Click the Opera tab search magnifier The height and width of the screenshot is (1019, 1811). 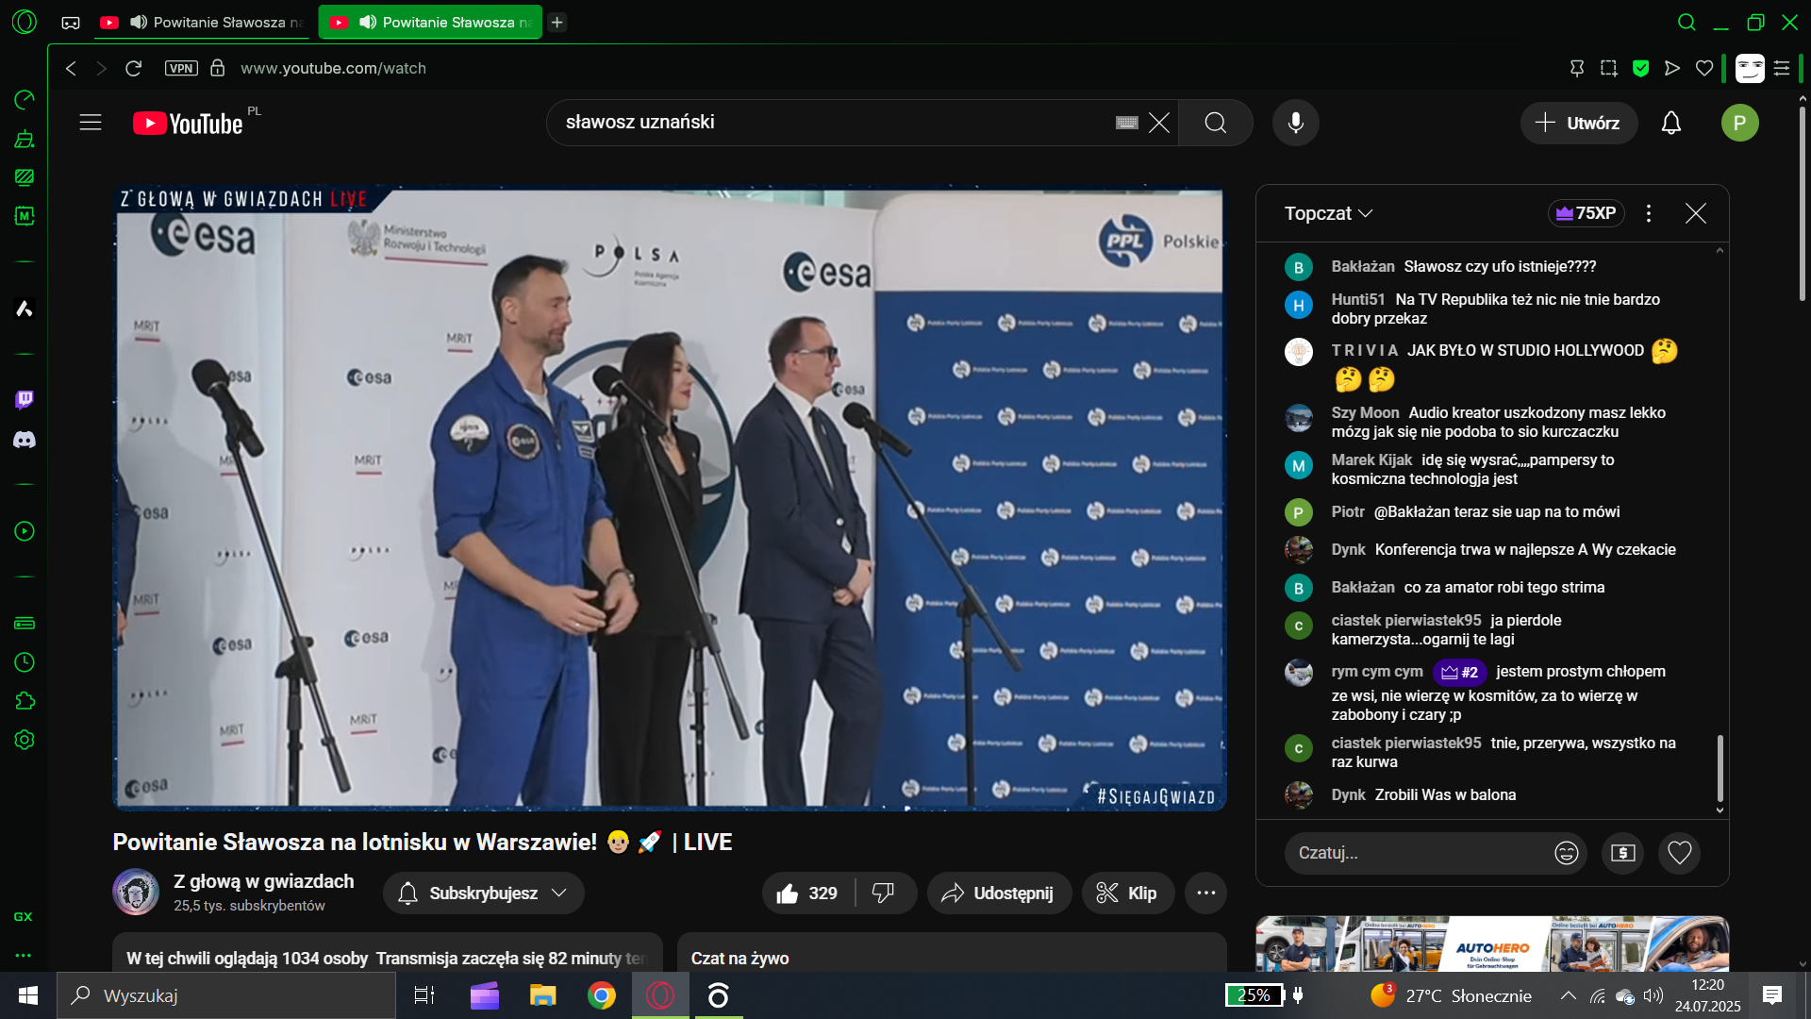pyautogui.click(x=1687, y=22)
